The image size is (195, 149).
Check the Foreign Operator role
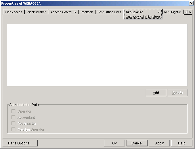(x=13, y=130)
